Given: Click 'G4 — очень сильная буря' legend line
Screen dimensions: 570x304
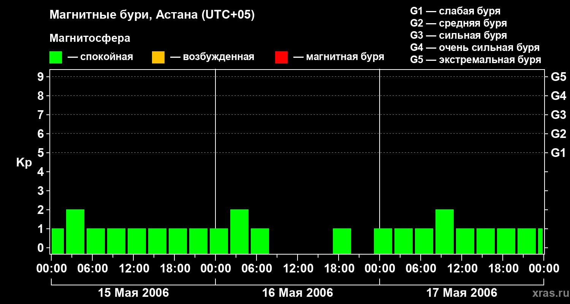Looking at the screenshot, I should (x=475, y=47).
